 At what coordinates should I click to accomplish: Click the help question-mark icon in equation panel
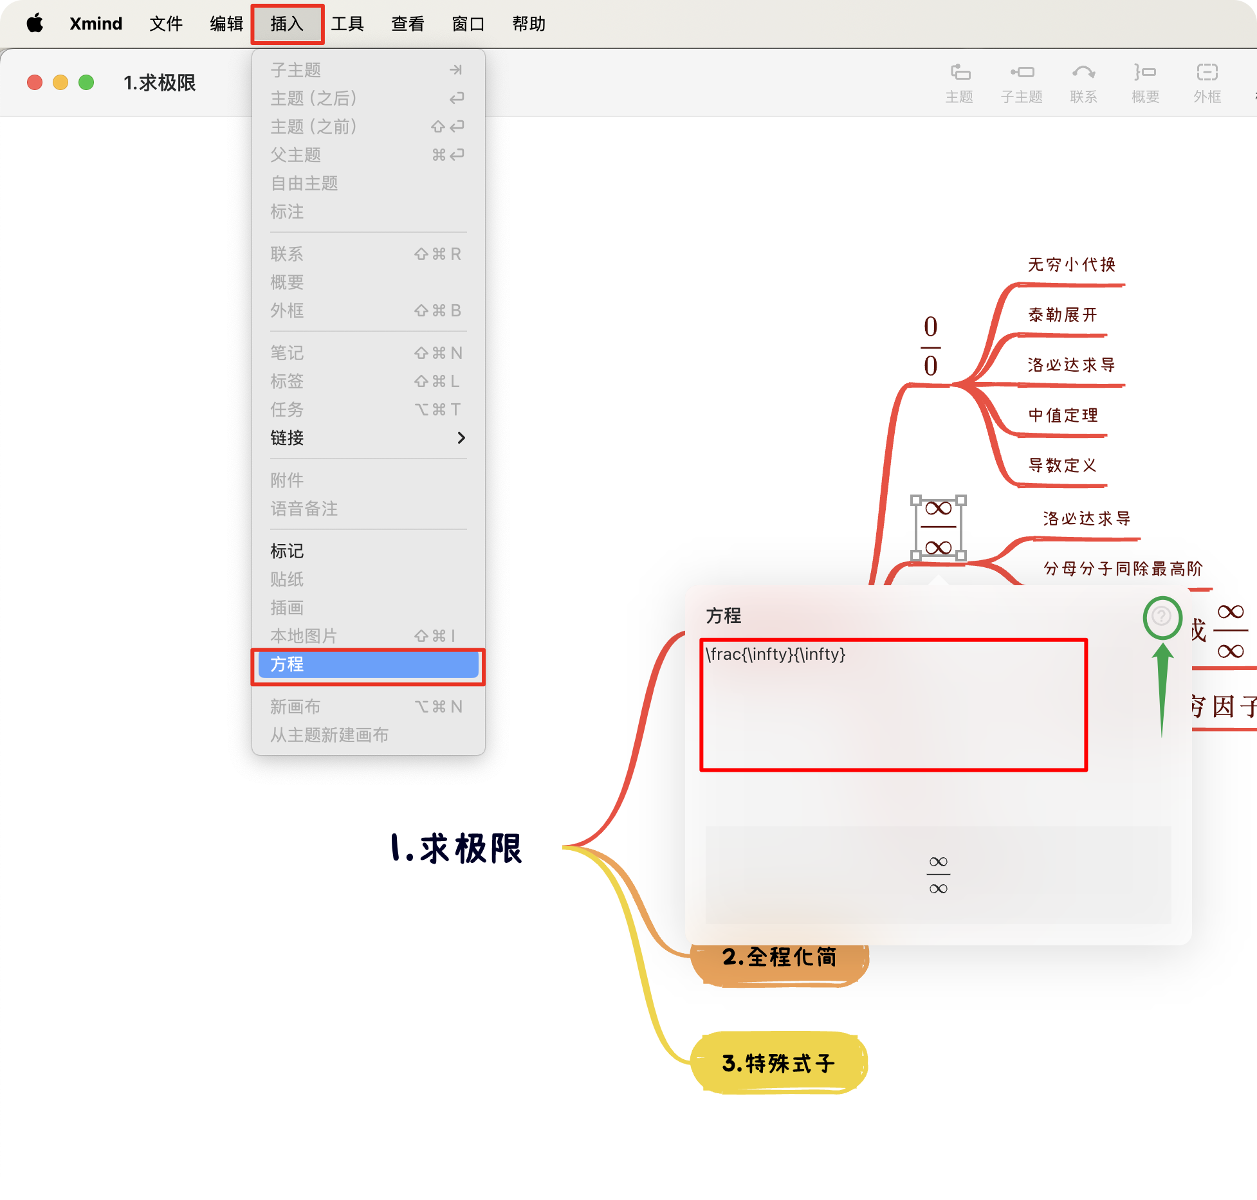(1162, 617)
